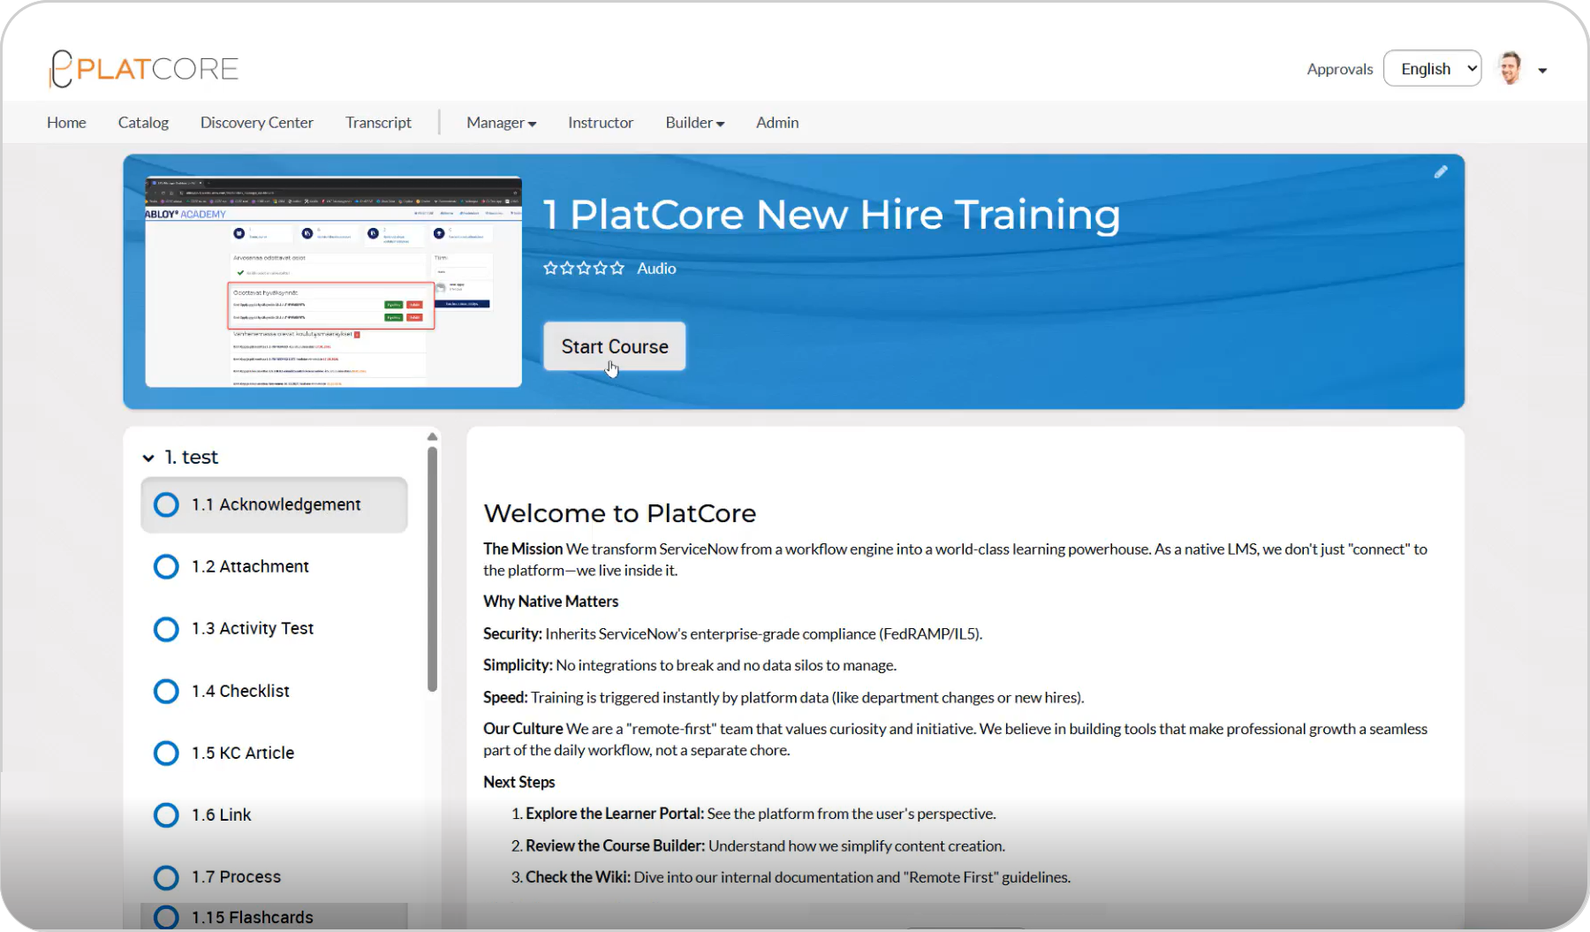Screen dimensions: 1590x932
Task: Click the pencil edit icon on the course banner
Action: tap(1441, 171)
